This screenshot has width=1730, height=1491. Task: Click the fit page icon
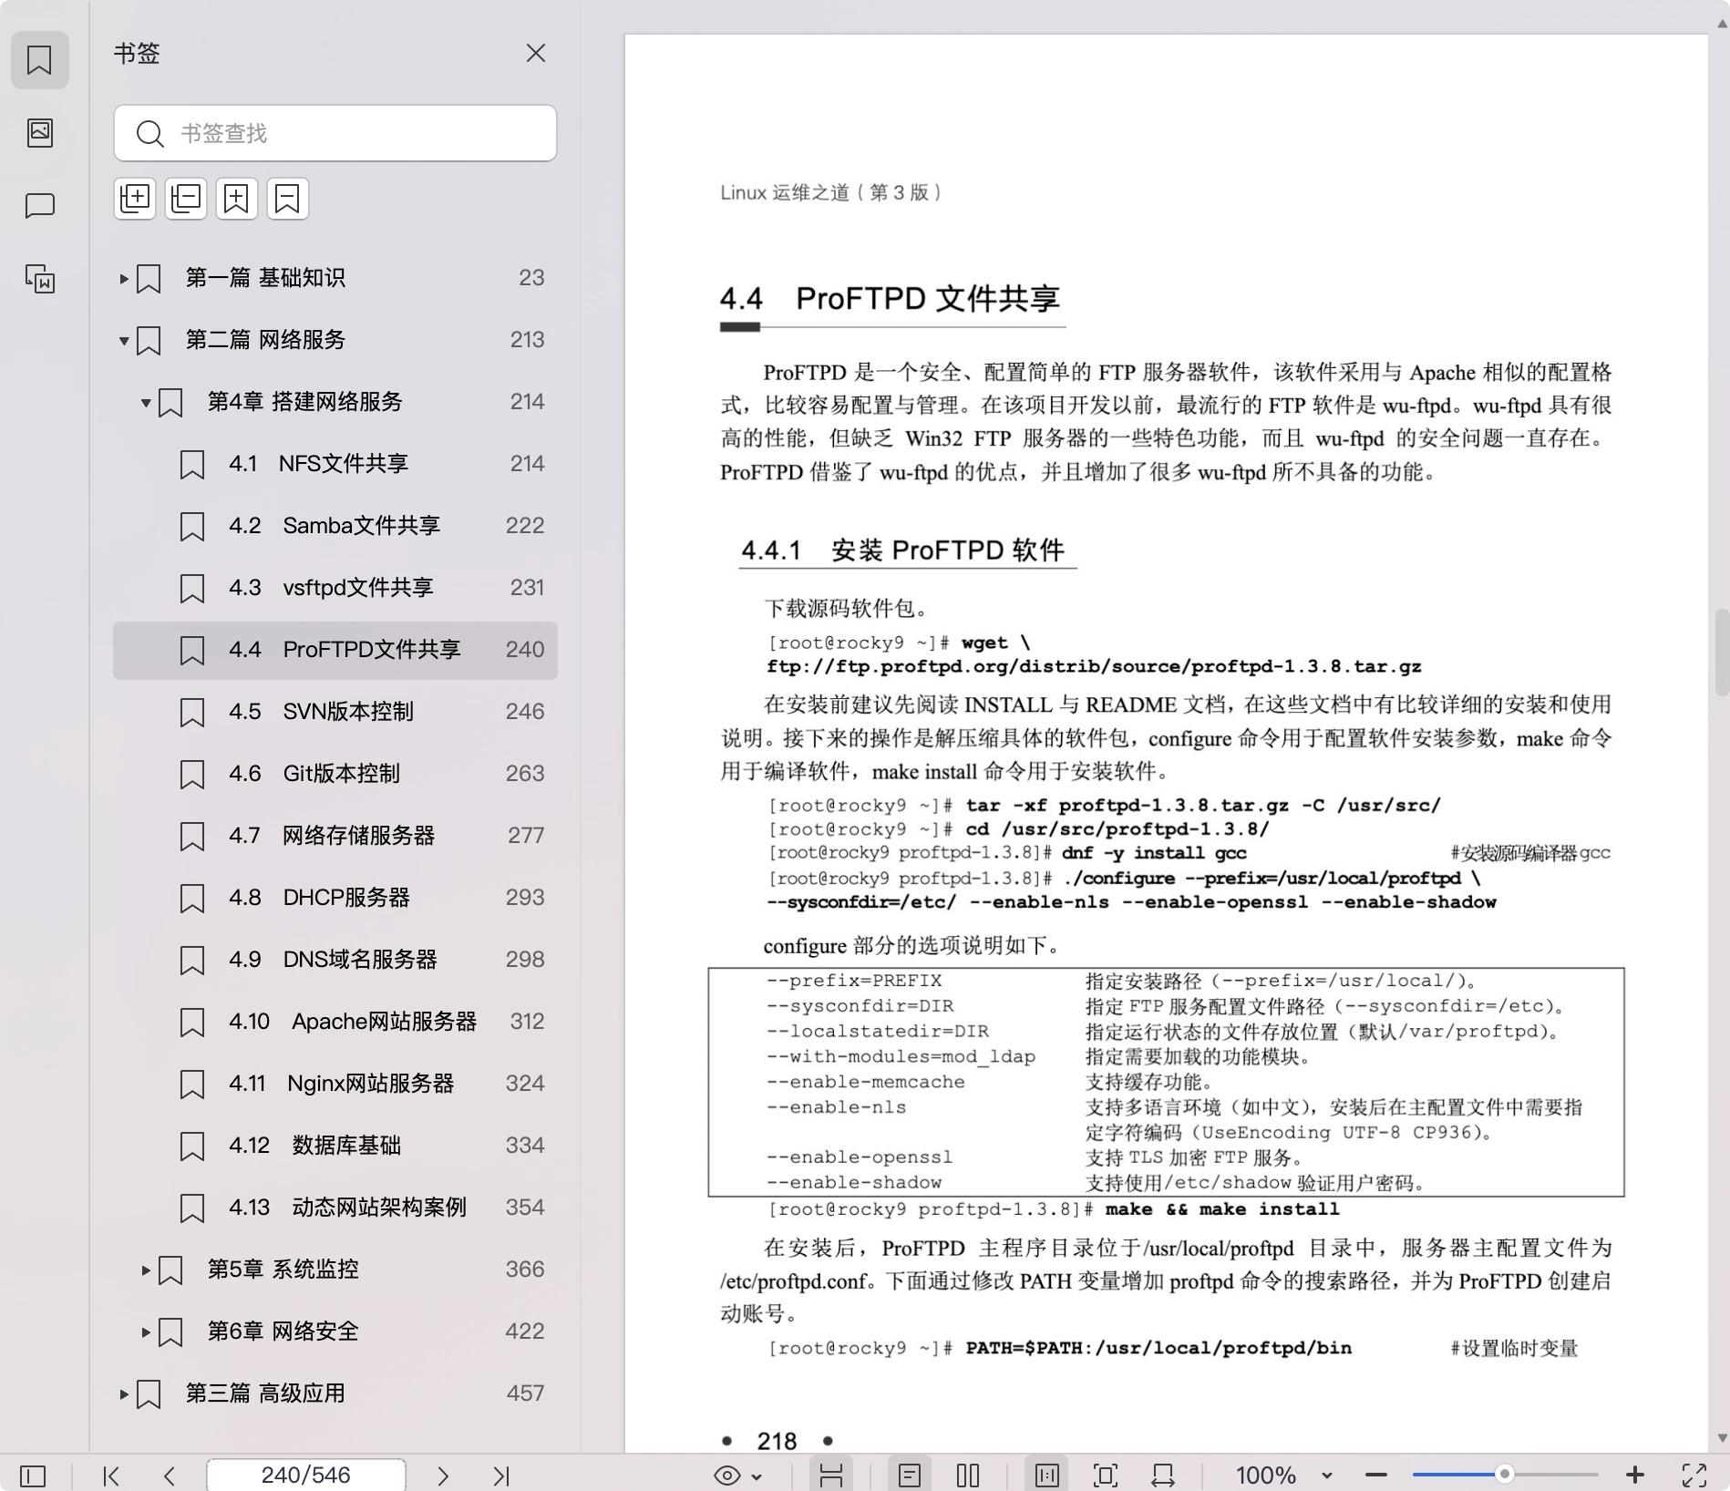[x=1105, y=1476]
